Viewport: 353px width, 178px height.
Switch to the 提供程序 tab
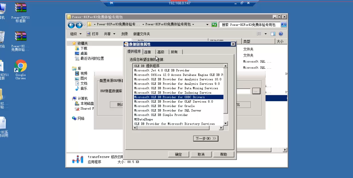point(134,51)
